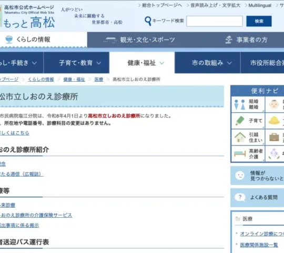Viewport: 284px width, 253px height.
Task: Click the rice bowl icon beside くらしの情報
Action: click(x=9, y=40)
